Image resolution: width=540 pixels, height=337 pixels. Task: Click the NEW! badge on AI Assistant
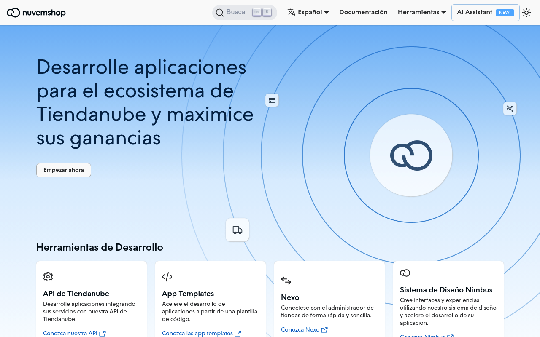click(505, 13)
